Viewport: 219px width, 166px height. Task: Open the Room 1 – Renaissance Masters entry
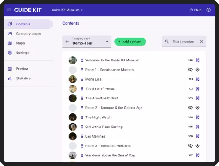click(x=109, y=70)
